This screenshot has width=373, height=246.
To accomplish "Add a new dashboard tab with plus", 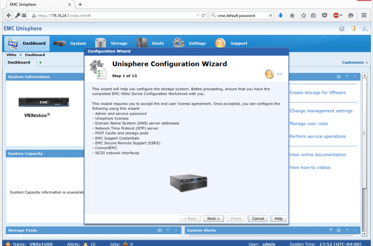I will pyautogui.click(x=41, y=62).
